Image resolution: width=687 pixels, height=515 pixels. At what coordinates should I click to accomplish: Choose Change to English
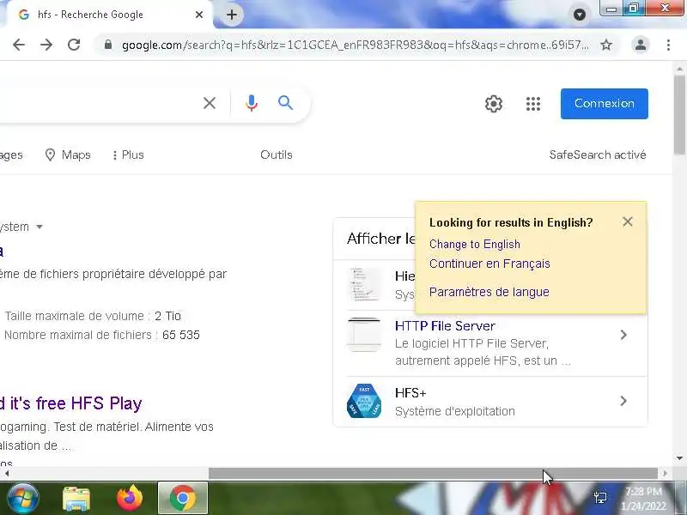pyautogui.click(x=475, y=244)
